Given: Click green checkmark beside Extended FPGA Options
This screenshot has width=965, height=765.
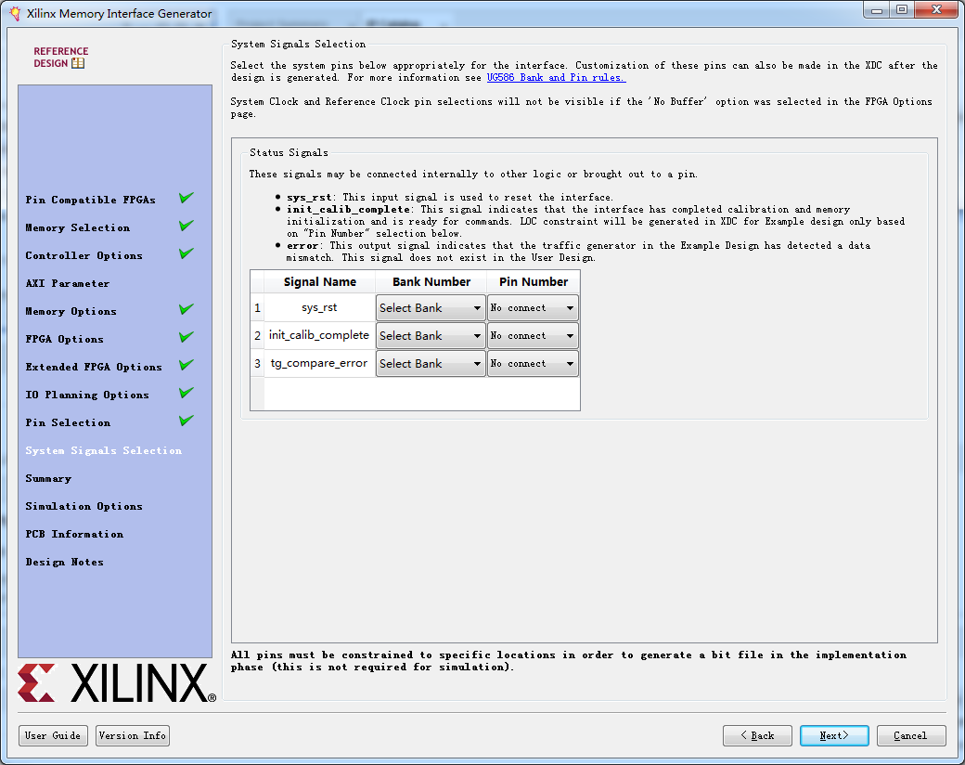Looking at the screenshot, I should [x=187, y=365].
